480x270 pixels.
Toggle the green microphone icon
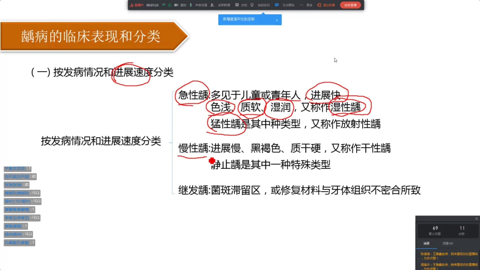[191, 5]
